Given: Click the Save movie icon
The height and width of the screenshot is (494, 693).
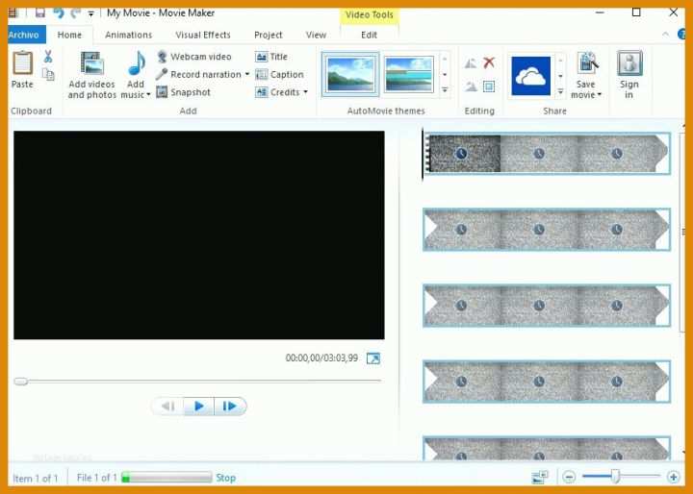Looking at the screenshot, I should [586, 64].
